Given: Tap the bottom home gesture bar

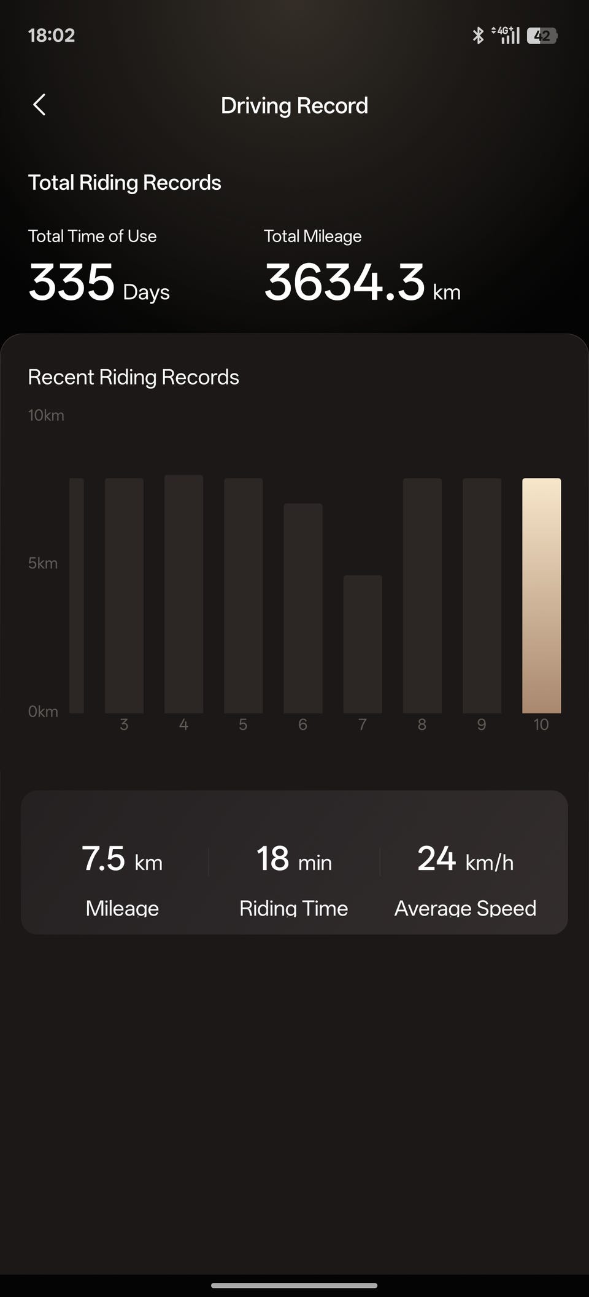Looking at the screenshot, I should 294,1285.
